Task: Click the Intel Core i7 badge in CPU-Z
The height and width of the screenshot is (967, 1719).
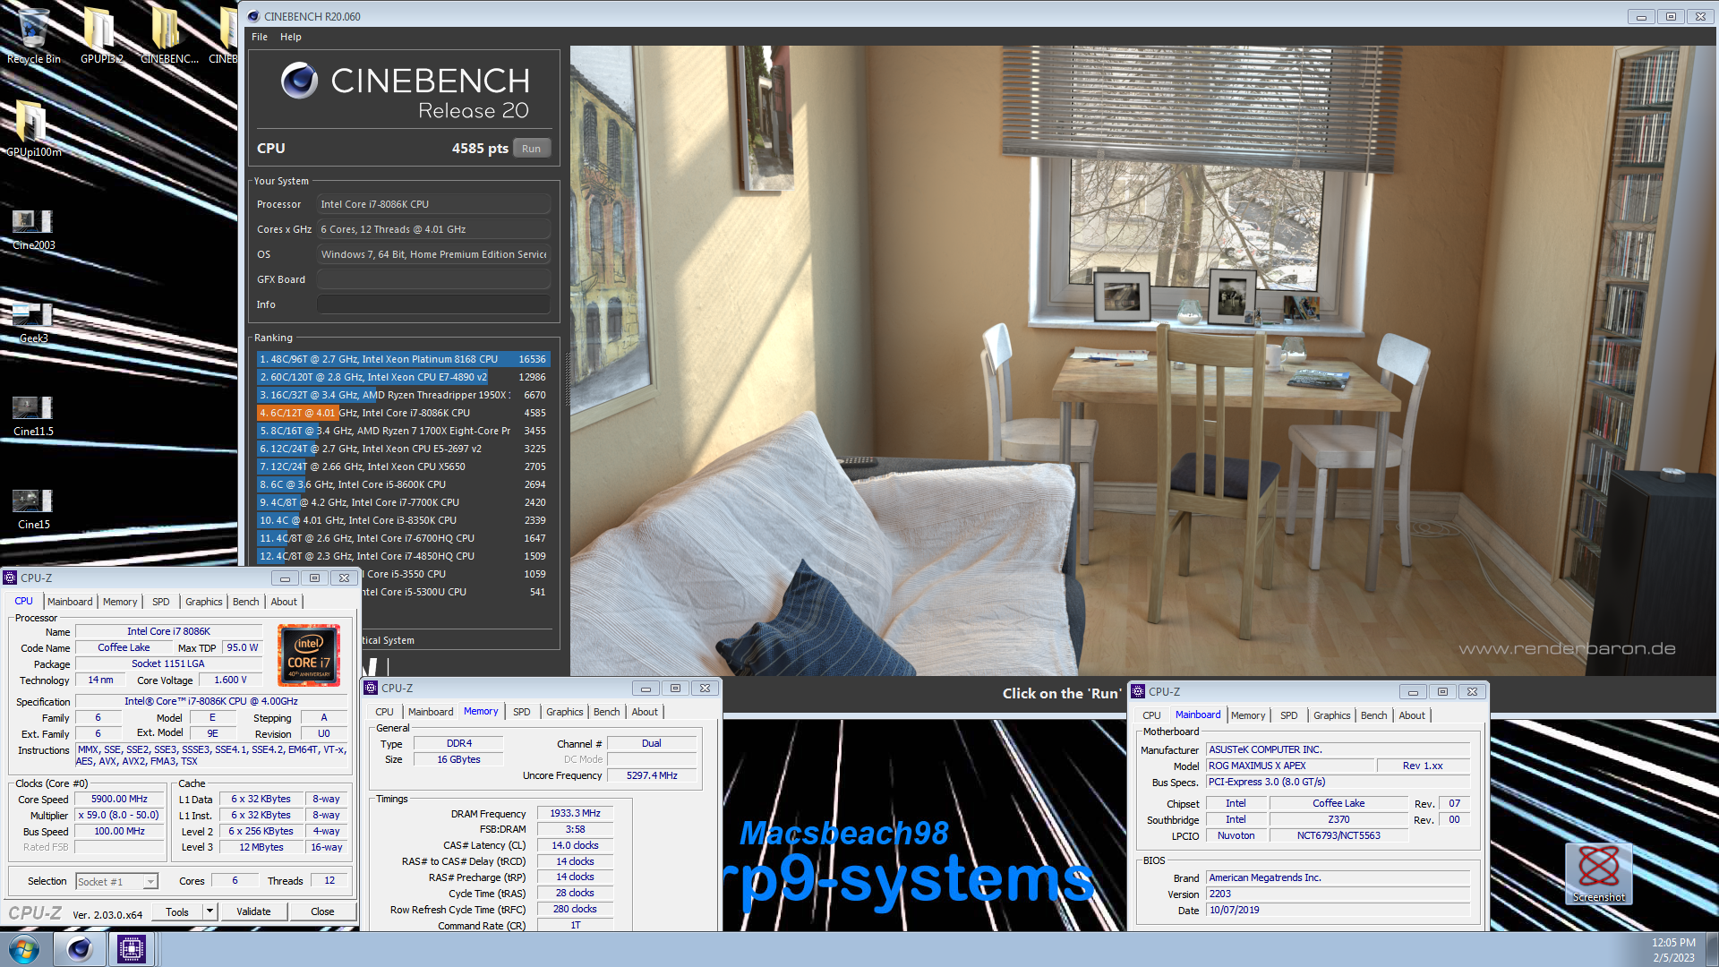Action: tap(309, 655)
